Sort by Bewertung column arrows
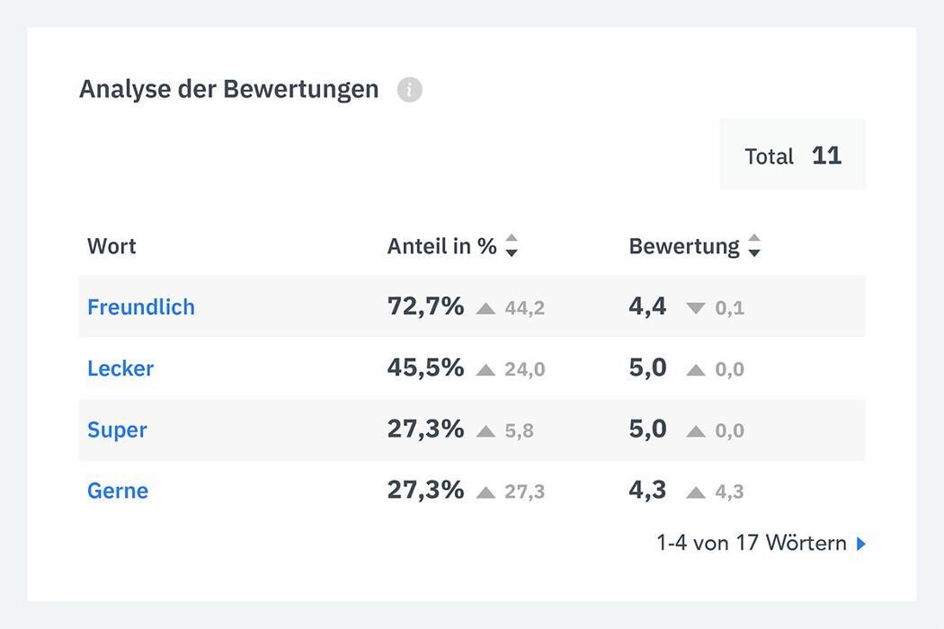The image size is (944, 629). click(x=754, y=245)
